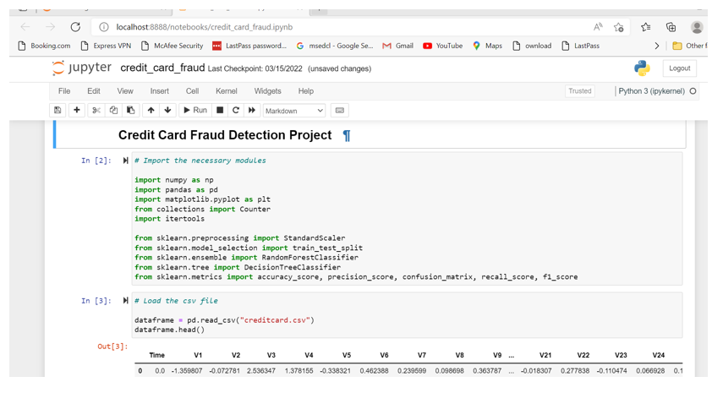Open McAfee Security bookmark
The height and width of the screenshot is (393, 723).
tap(173, 46)
